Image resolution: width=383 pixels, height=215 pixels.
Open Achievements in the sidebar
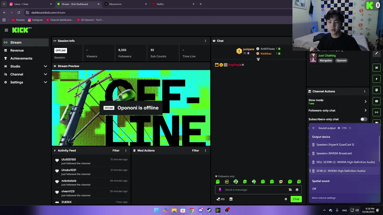[25, 59]
